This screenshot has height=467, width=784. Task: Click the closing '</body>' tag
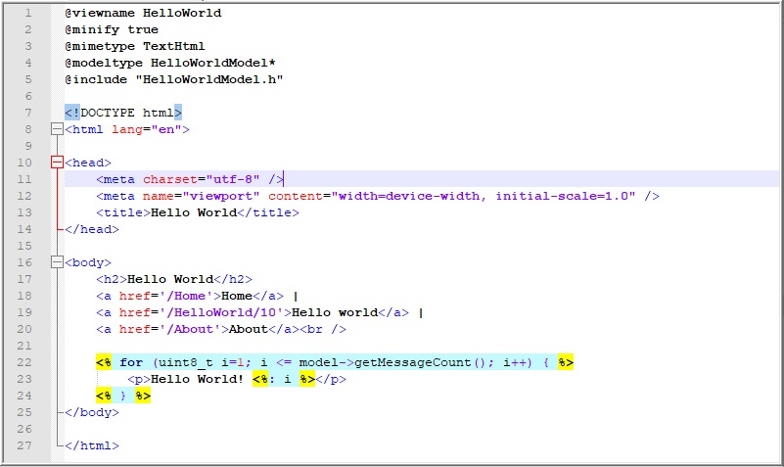92,412
